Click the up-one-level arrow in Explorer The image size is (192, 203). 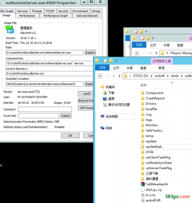pos(119,76)
